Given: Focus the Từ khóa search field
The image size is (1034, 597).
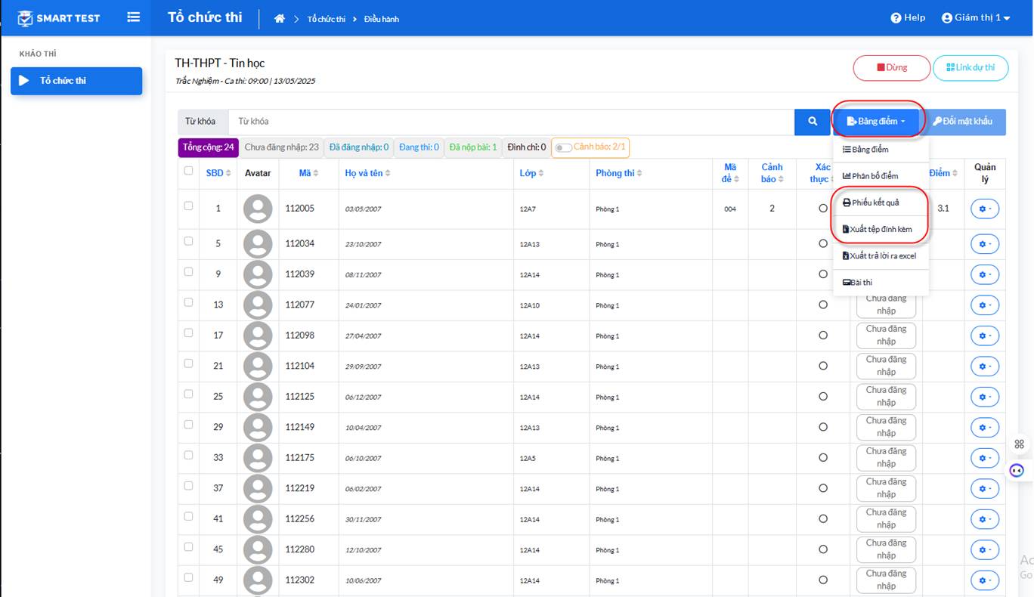Looking at the screenshot, I should pos(511,122).
